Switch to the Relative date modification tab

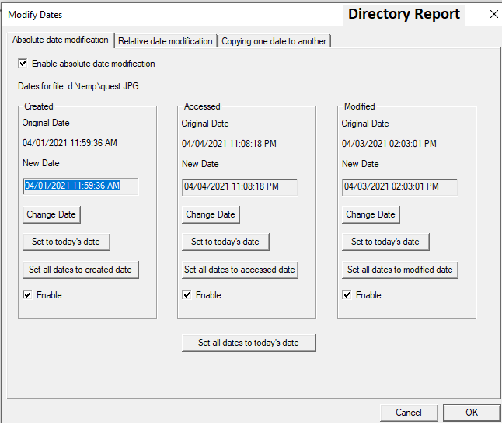(x=166, y=41)
